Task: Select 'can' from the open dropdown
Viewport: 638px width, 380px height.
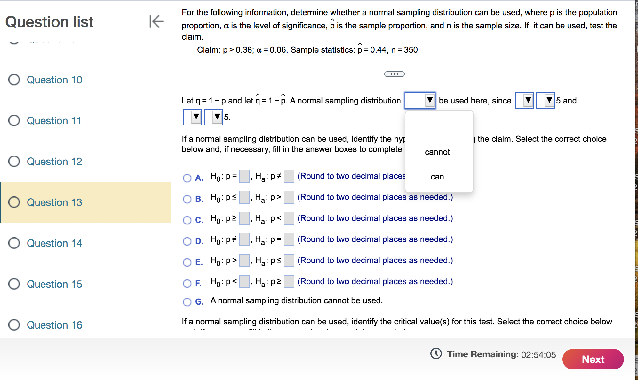Action: (x=437, y=177)
